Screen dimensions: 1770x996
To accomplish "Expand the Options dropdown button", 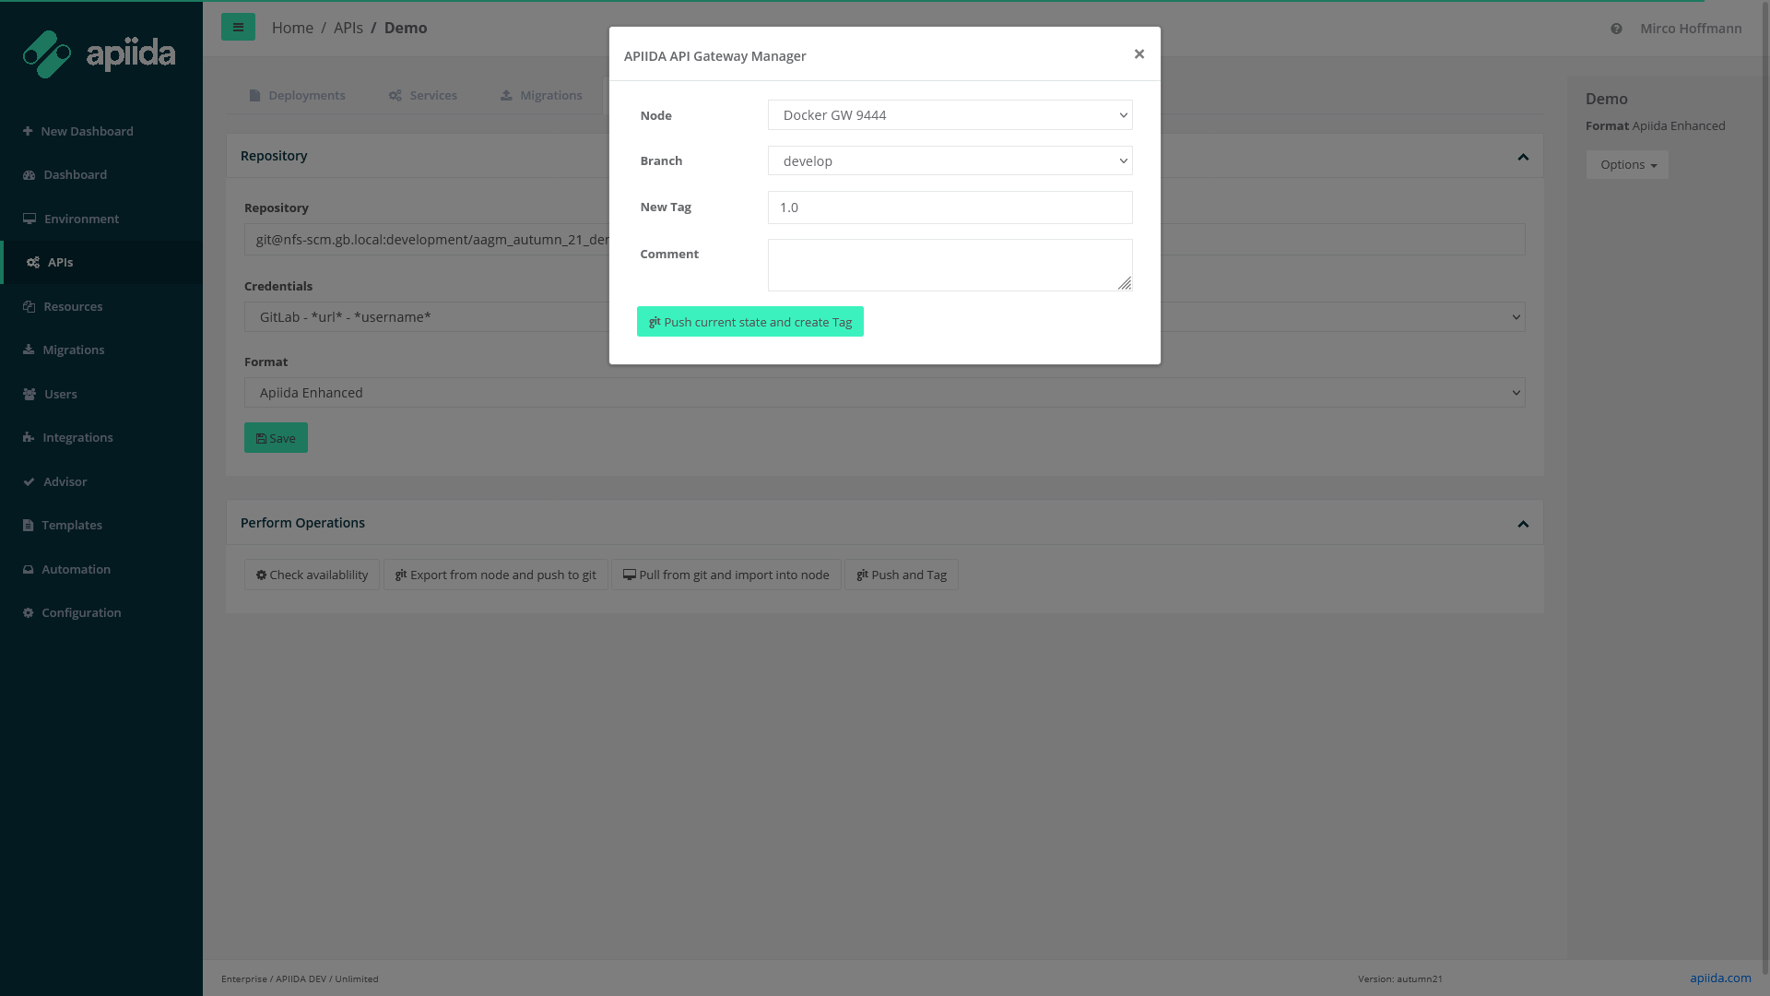I will point(1627,164).
